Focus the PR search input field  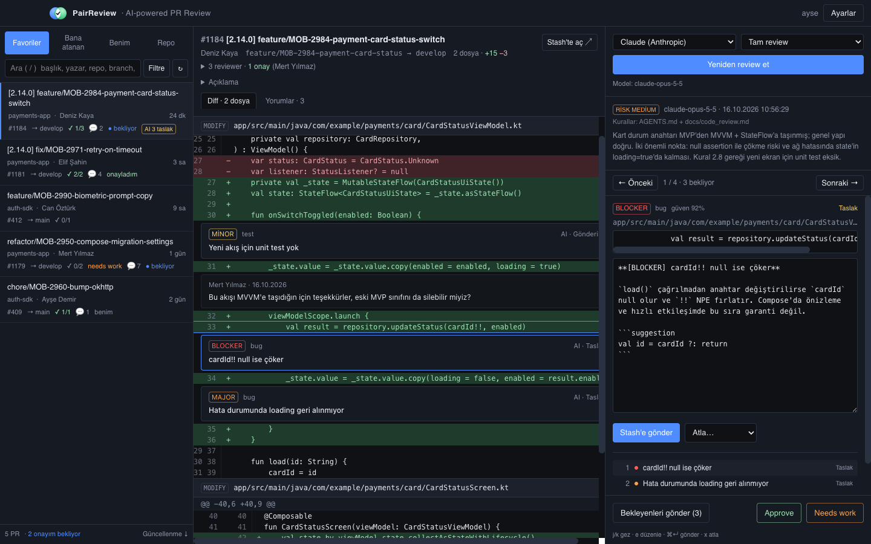[73, 68]
